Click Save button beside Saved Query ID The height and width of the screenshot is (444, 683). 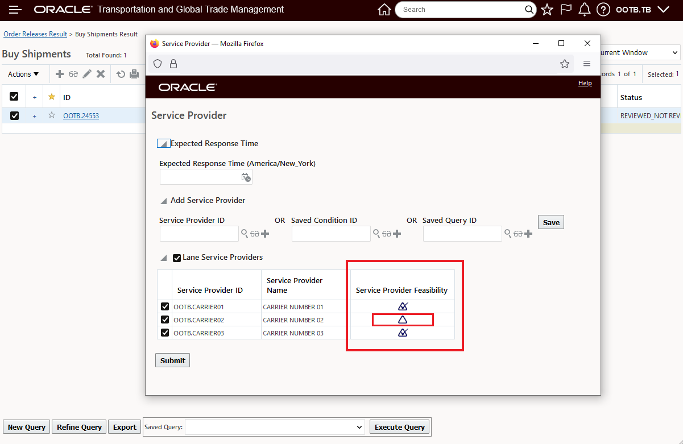pyautogui.click(x=551, y=222)
